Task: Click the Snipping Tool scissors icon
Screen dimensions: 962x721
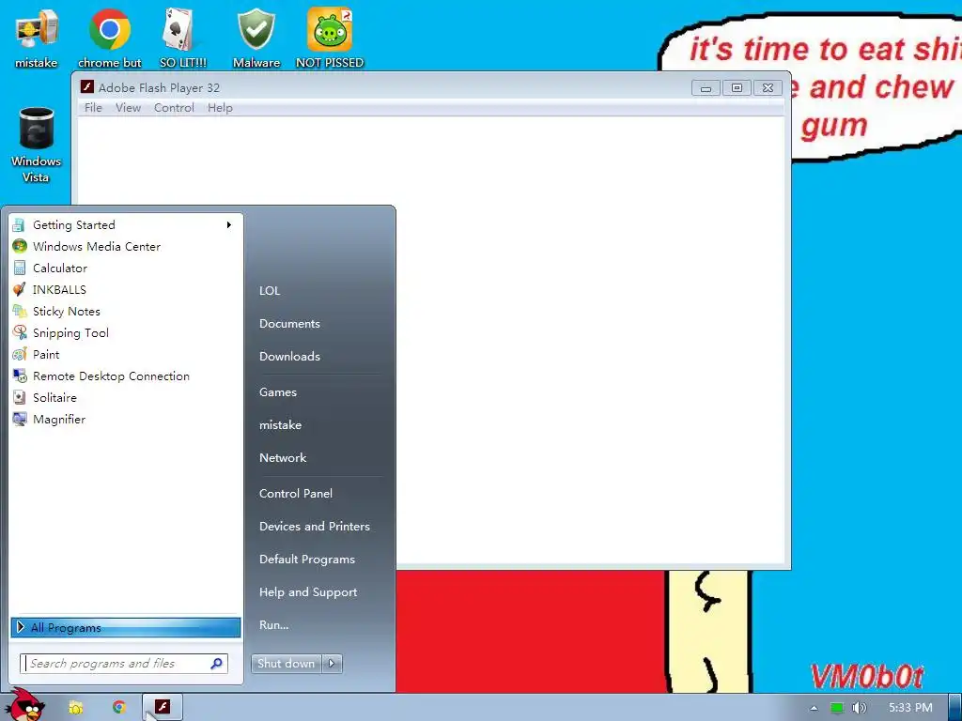Action: 19,333
